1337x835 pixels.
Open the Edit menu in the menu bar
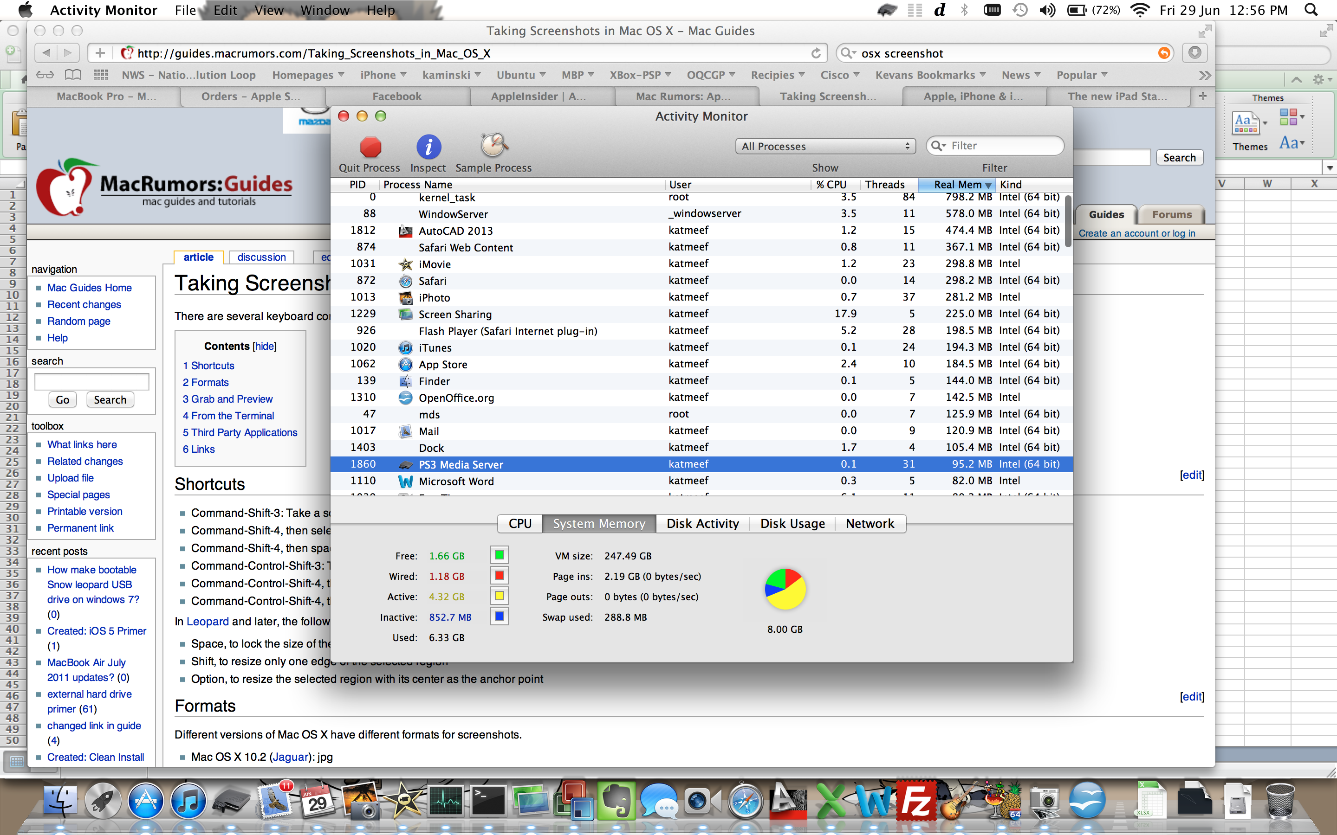[226, 10]
